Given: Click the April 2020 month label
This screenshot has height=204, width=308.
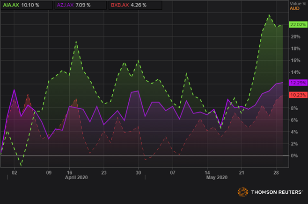Looking at the screenshot, I should coord(76,177).
